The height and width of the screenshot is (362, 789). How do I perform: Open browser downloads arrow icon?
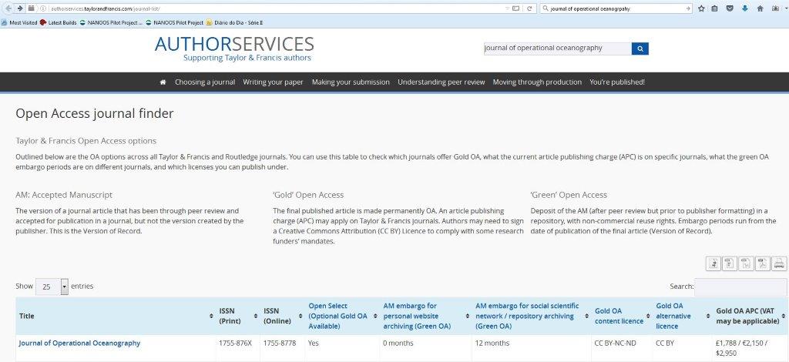point(744,8)
